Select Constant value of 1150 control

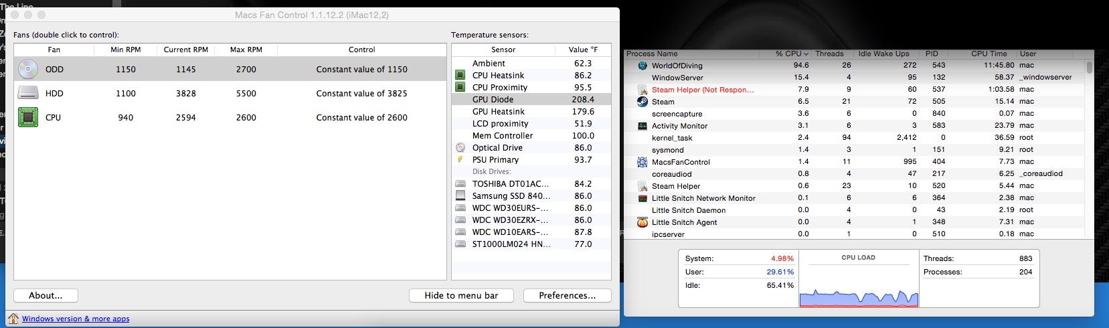tap(361, 69)
